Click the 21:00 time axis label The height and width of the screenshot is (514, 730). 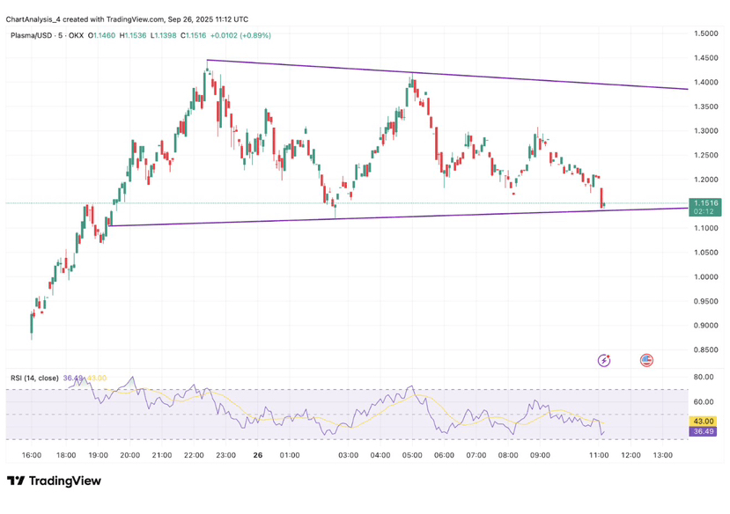[162, 455]
